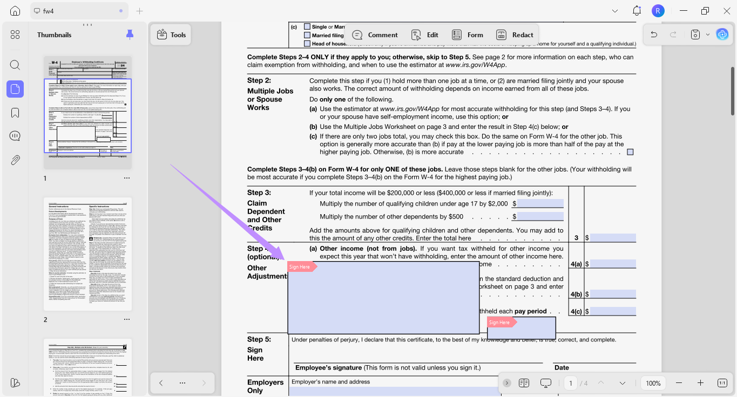The image size is (737, 397).
Task: Switch to Redact mode
Action: 515,35
